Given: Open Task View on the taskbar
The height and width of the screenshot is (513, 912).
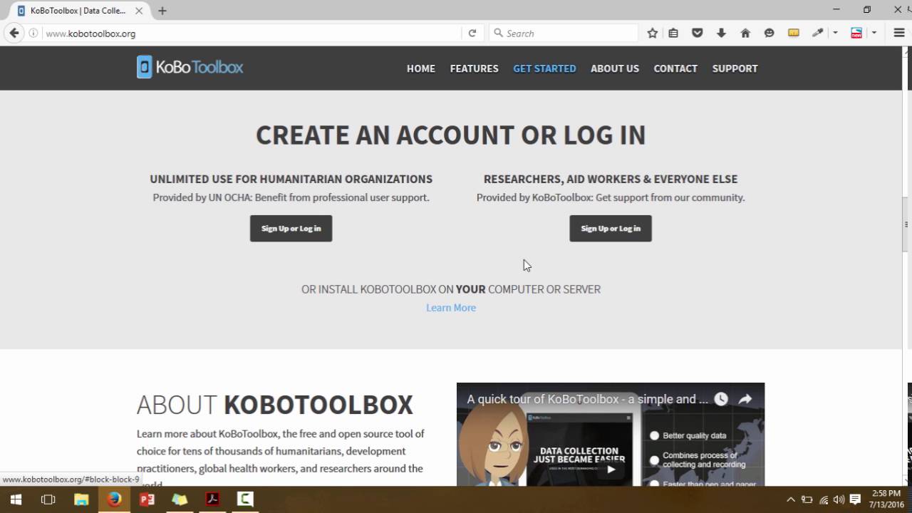Looking at the screenshot, I should (x=48, y=499).
